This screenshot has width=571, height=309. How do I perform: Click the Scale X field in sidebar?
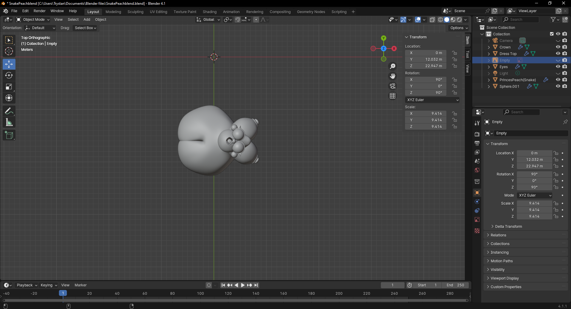(426, 114)
